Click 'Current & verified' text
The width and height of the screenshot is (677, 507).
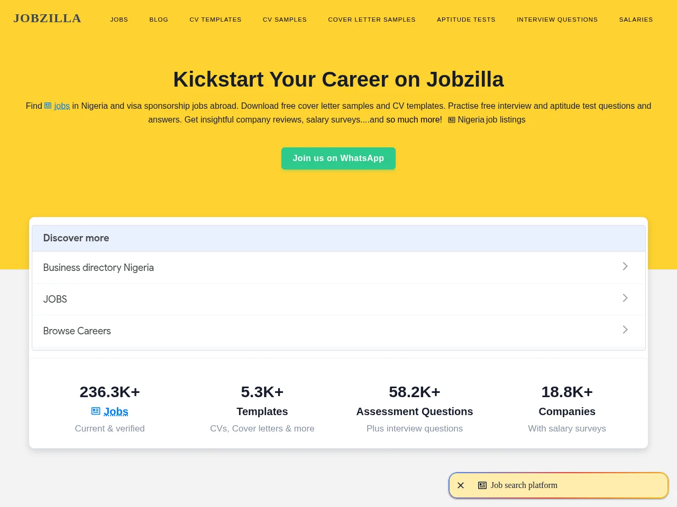pyautogui.click(x=109, y=428)
